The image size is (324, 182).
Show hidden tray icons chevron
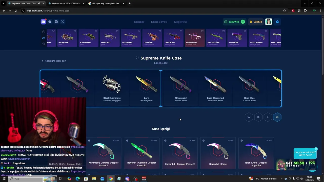click(x=281, y=179)
